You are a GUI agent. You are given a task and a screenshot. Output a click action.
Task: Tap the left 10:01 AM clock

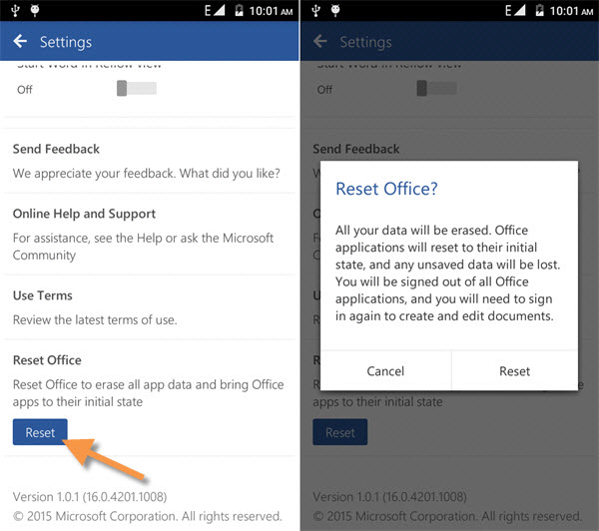click(271, 11)
